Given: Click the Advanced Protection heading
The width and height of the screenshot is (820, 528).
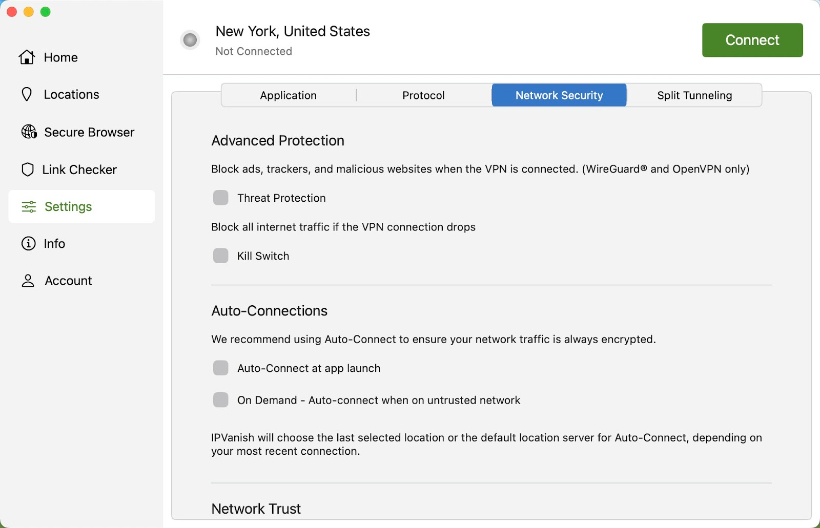Looking at the screenshot, I should pos(278,140).
